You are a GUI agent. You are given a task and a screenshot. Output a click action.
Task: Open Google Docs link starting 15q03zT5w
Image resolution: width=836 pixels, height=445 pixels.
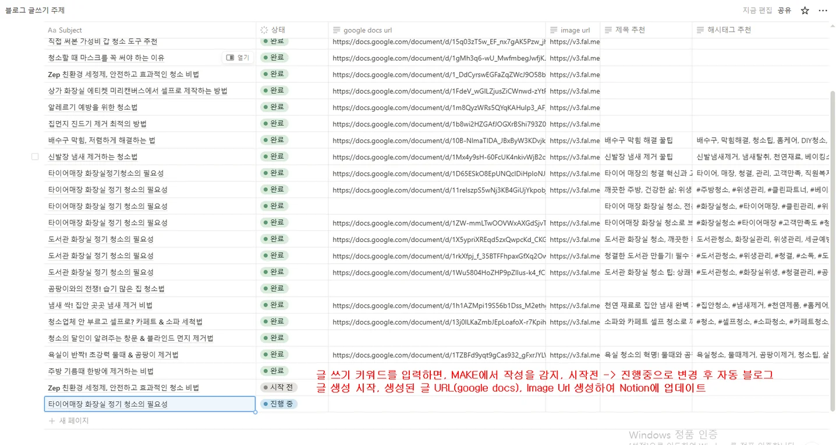439,42
